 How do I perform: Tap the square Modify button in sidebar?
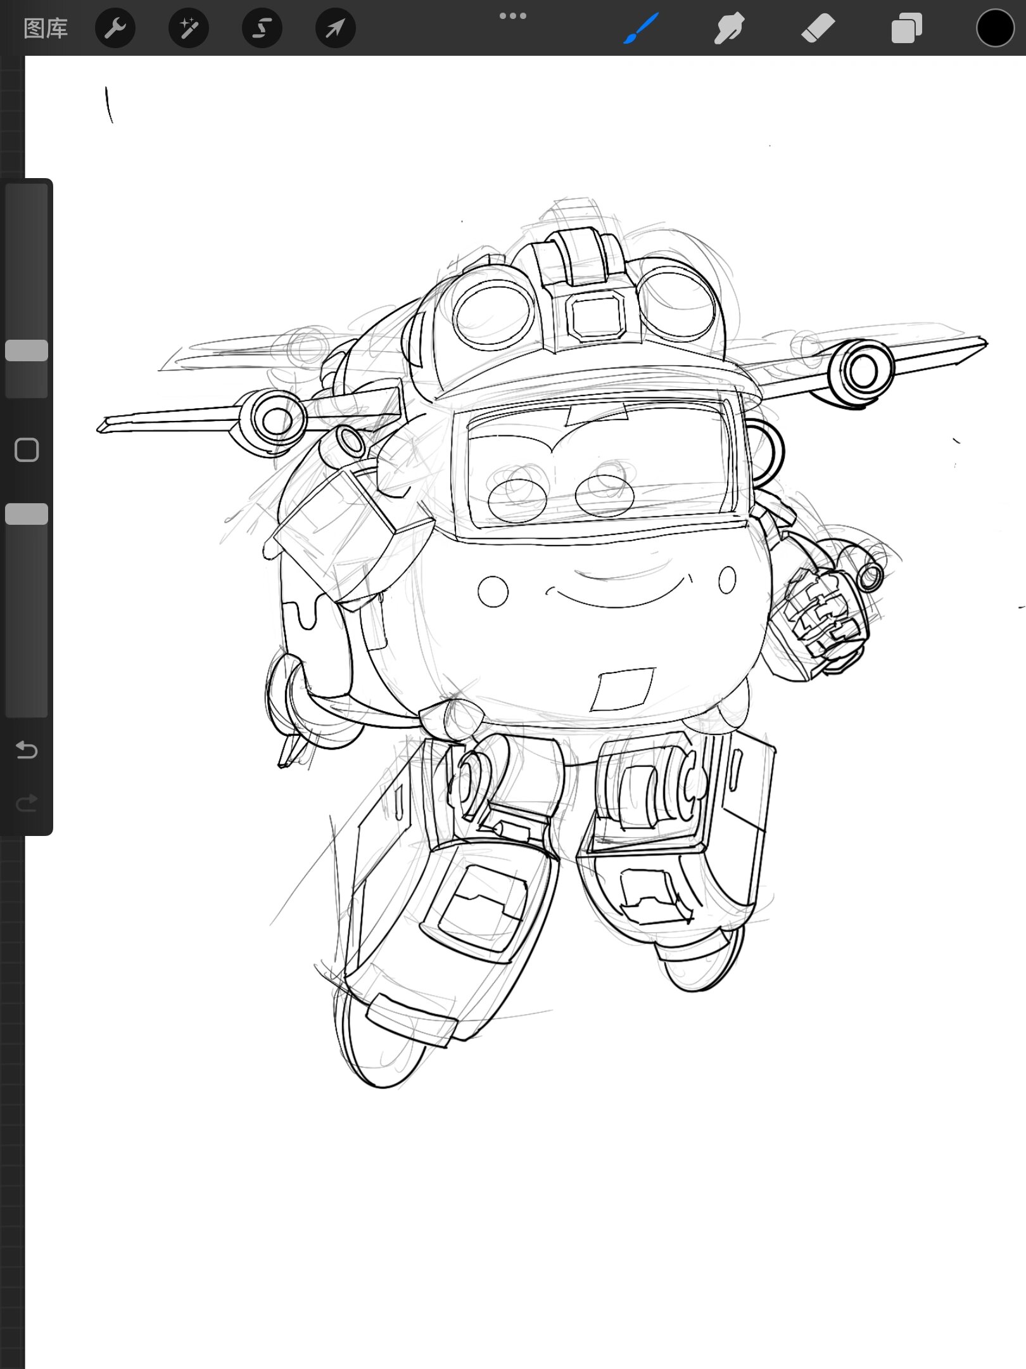(x=27, y=450)
